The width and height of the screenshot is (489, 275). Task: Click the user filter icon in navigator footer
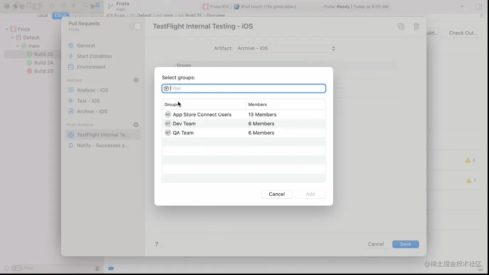97,268
